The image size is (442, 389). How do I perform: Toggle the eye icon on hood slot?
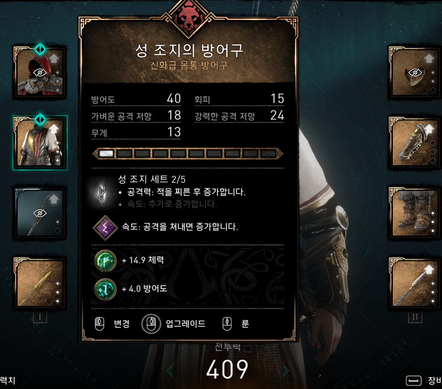(x=40, y=73)
